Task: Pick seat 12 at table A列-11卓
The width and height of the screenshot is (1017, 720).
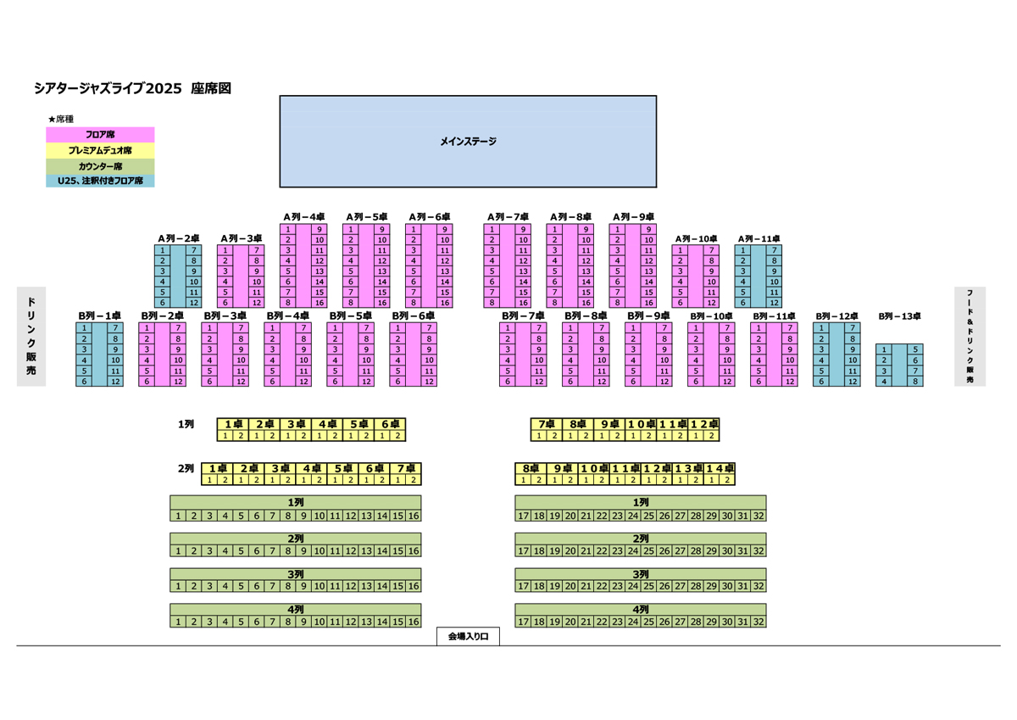Action: [774, 303]
